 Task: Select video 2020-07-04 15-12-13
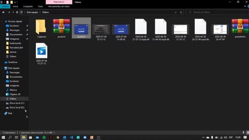[101, 32]
